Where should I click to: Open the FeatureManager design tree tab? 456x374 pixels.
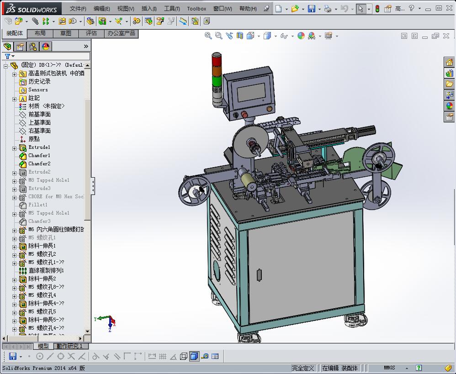point(7,46)
